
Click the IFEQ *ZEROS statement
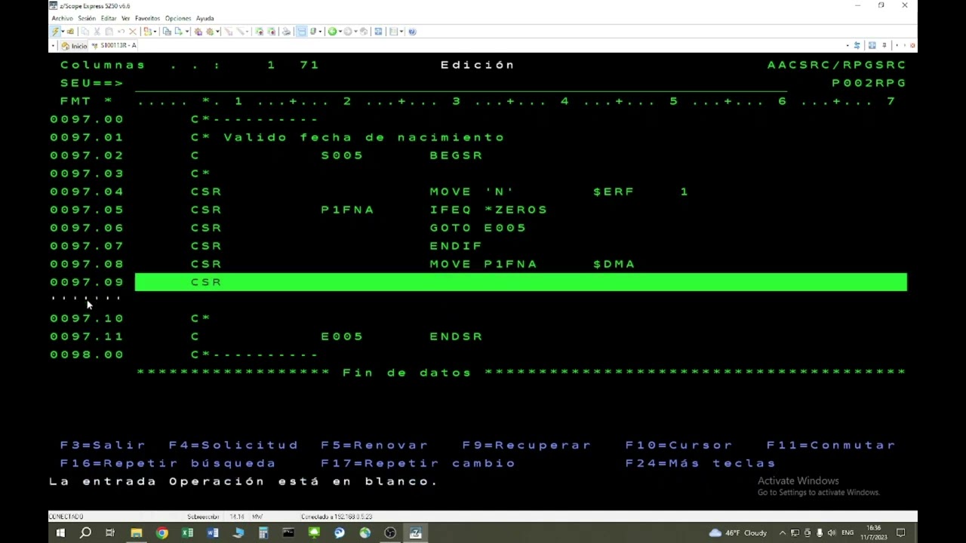[488, 210]
